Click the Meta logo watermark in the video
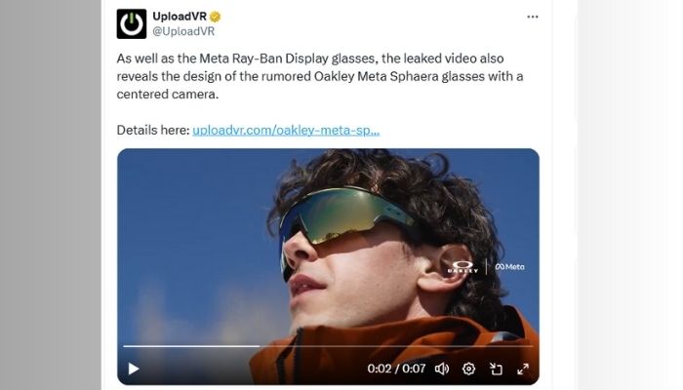Image resolution: width=683 pixels, height=390 pixels. [x=509, y=267]
